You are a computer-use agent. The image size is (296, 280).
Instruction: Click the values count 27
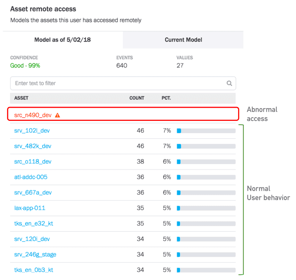[x=180, y=66]
